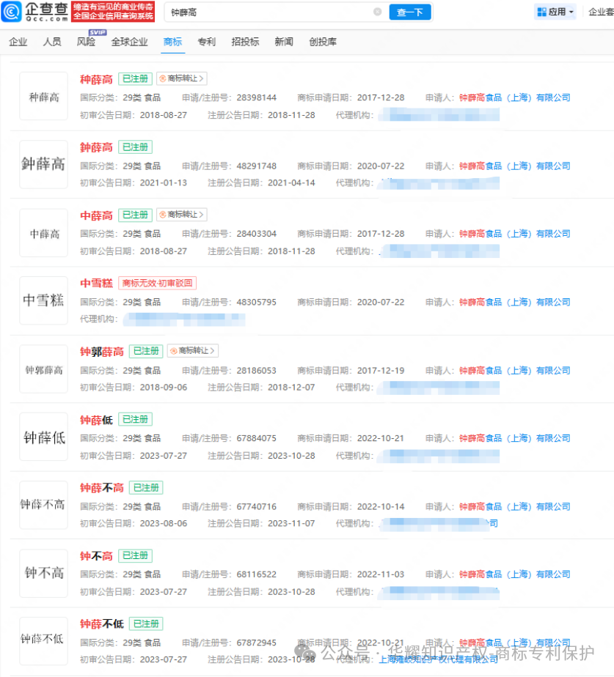Image resolution: width=614 pixels, height=677 pixels.
Task: Click registration number 28186053
Action: [257, 370]
